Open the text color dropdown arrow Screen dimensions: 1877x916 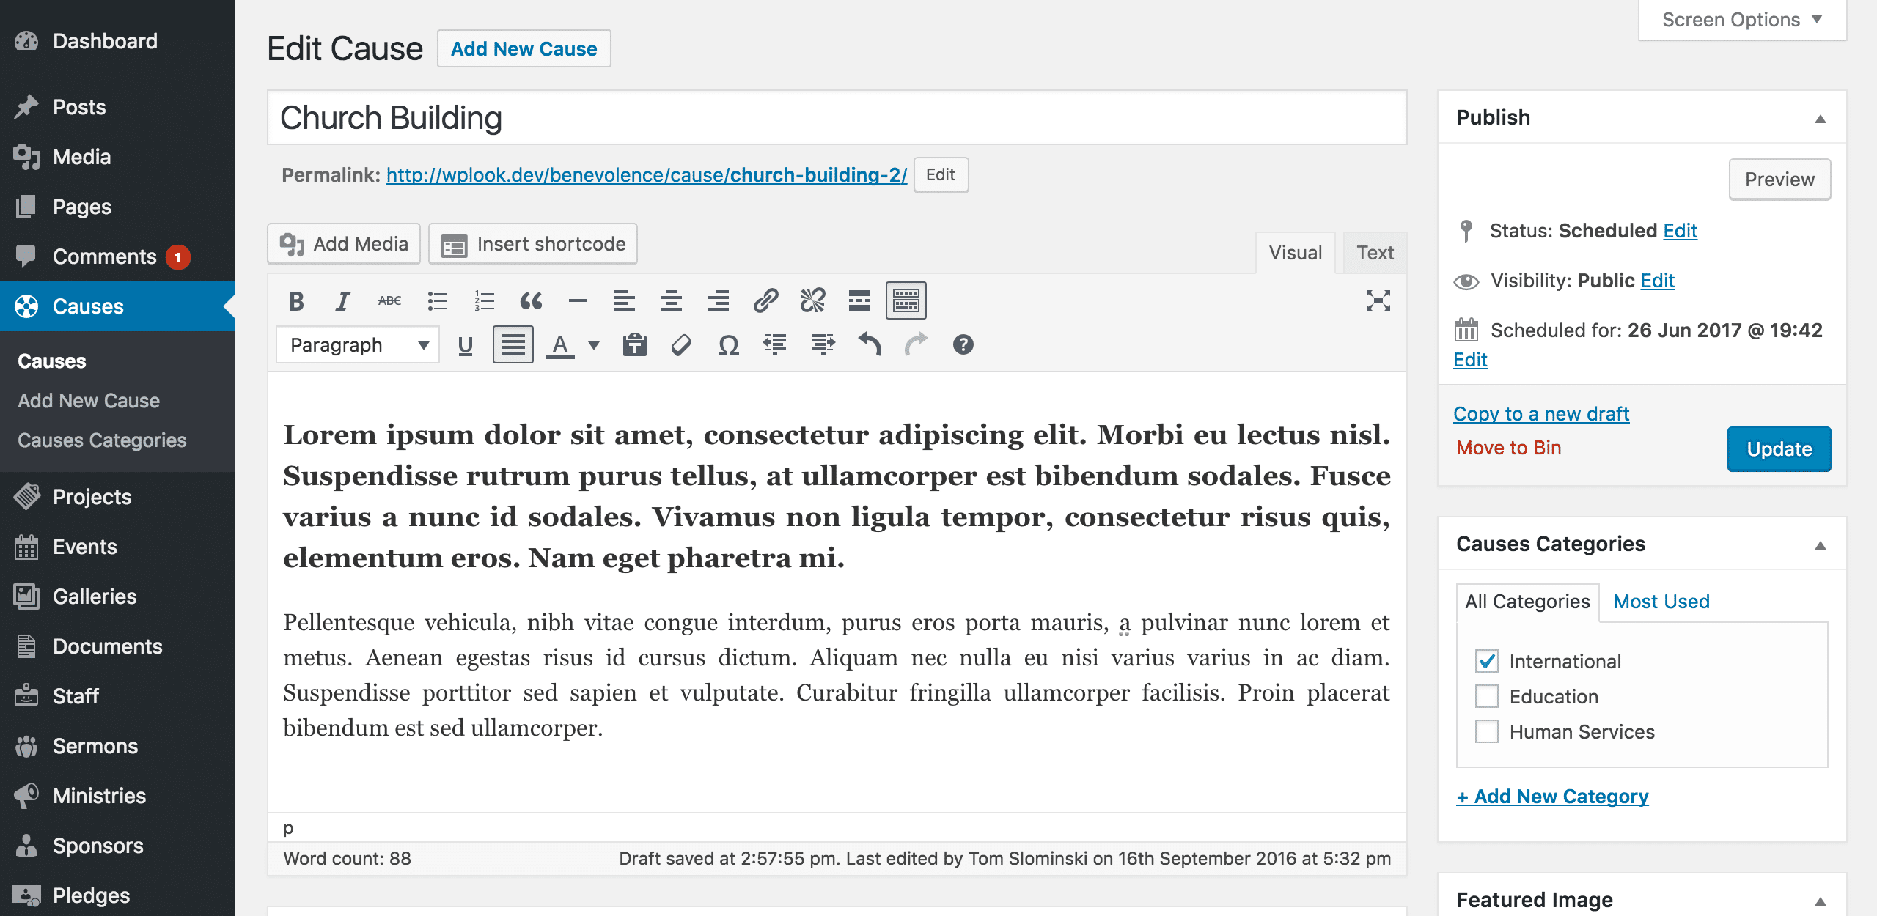click(x=594, y=344)
